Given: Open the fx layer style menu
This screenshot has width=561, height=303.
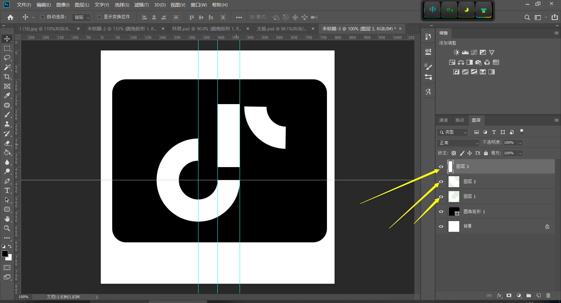Looking at the screenshot, I should tap(499, 295).
